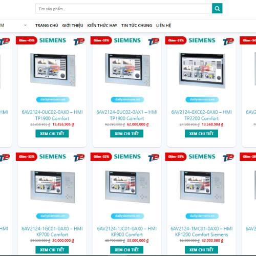Click the sale price 13,568,904 ₫
Viewport: 256px width, 256px height.
[212, 124]
